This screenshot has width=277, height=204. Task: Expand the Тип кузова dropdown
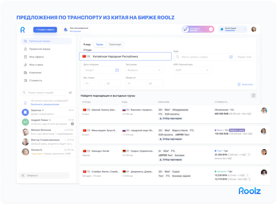click(x=144, y=70)
